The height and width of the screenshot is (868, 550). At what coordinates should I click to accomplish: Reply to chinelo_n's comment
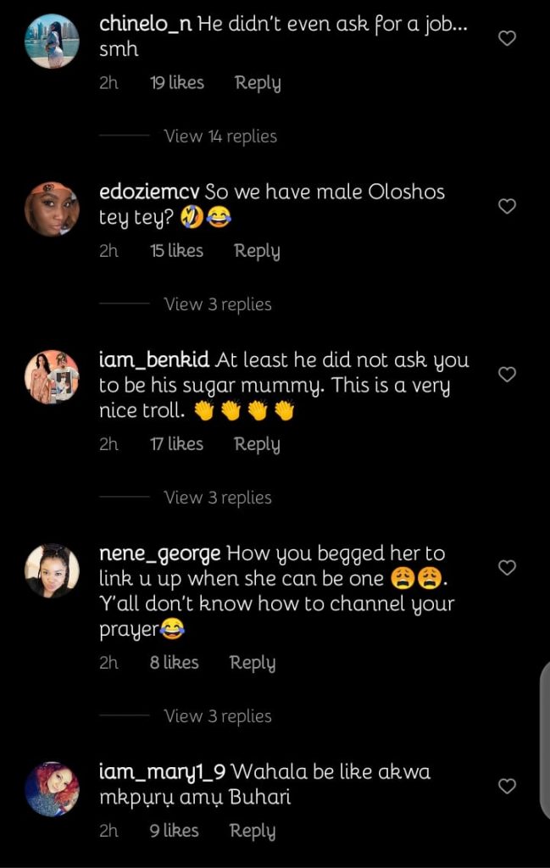pyautogui.click(x=258, y=83)
